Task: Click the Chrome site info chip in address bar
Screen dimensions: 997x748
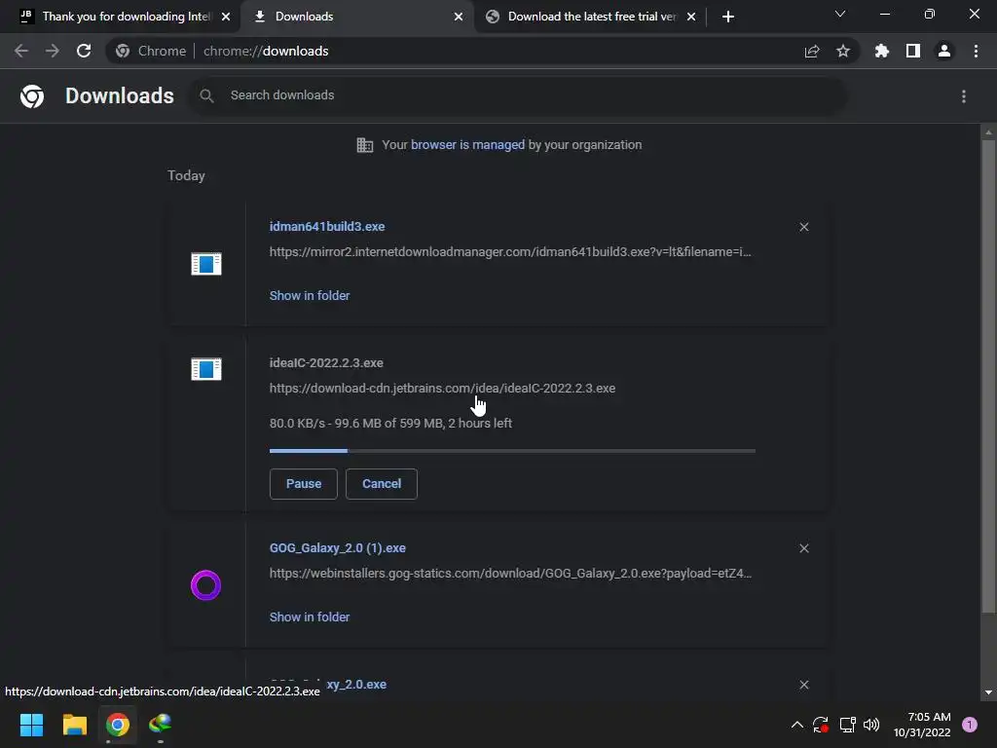Action: (151, 51)
